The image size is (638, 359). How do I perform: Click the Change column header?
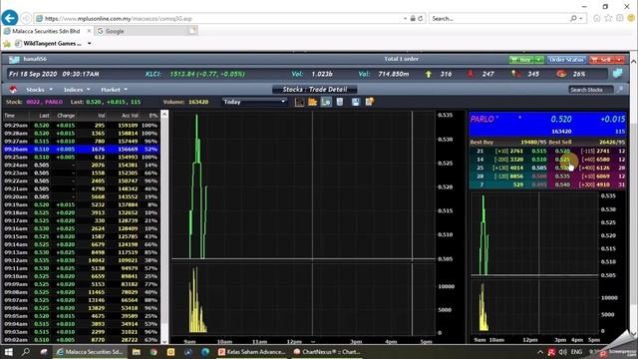(x=66, y=116)
